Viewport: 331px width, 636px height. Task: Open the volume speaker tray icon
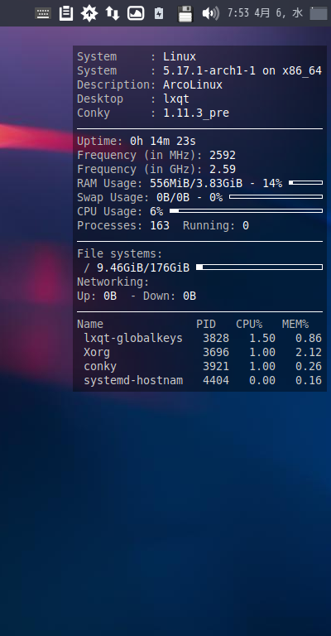[x=211, y=13]
